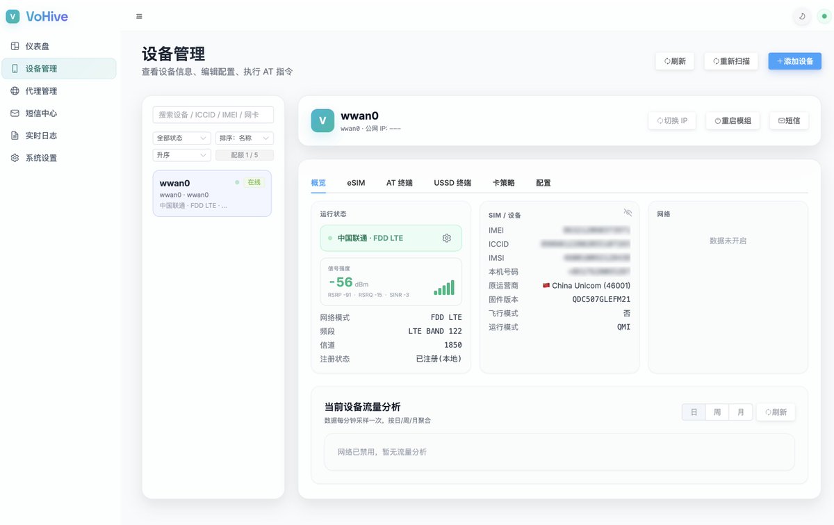
Task: Click the signal strength bars icon
Action: click(x=444, y=287)
